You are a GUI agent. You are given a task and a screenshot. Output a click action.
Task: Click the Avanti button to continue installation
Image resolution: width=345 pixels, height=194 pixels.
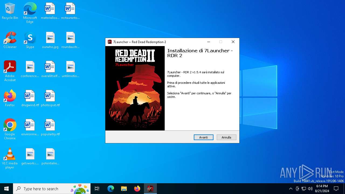pos(203,137)
